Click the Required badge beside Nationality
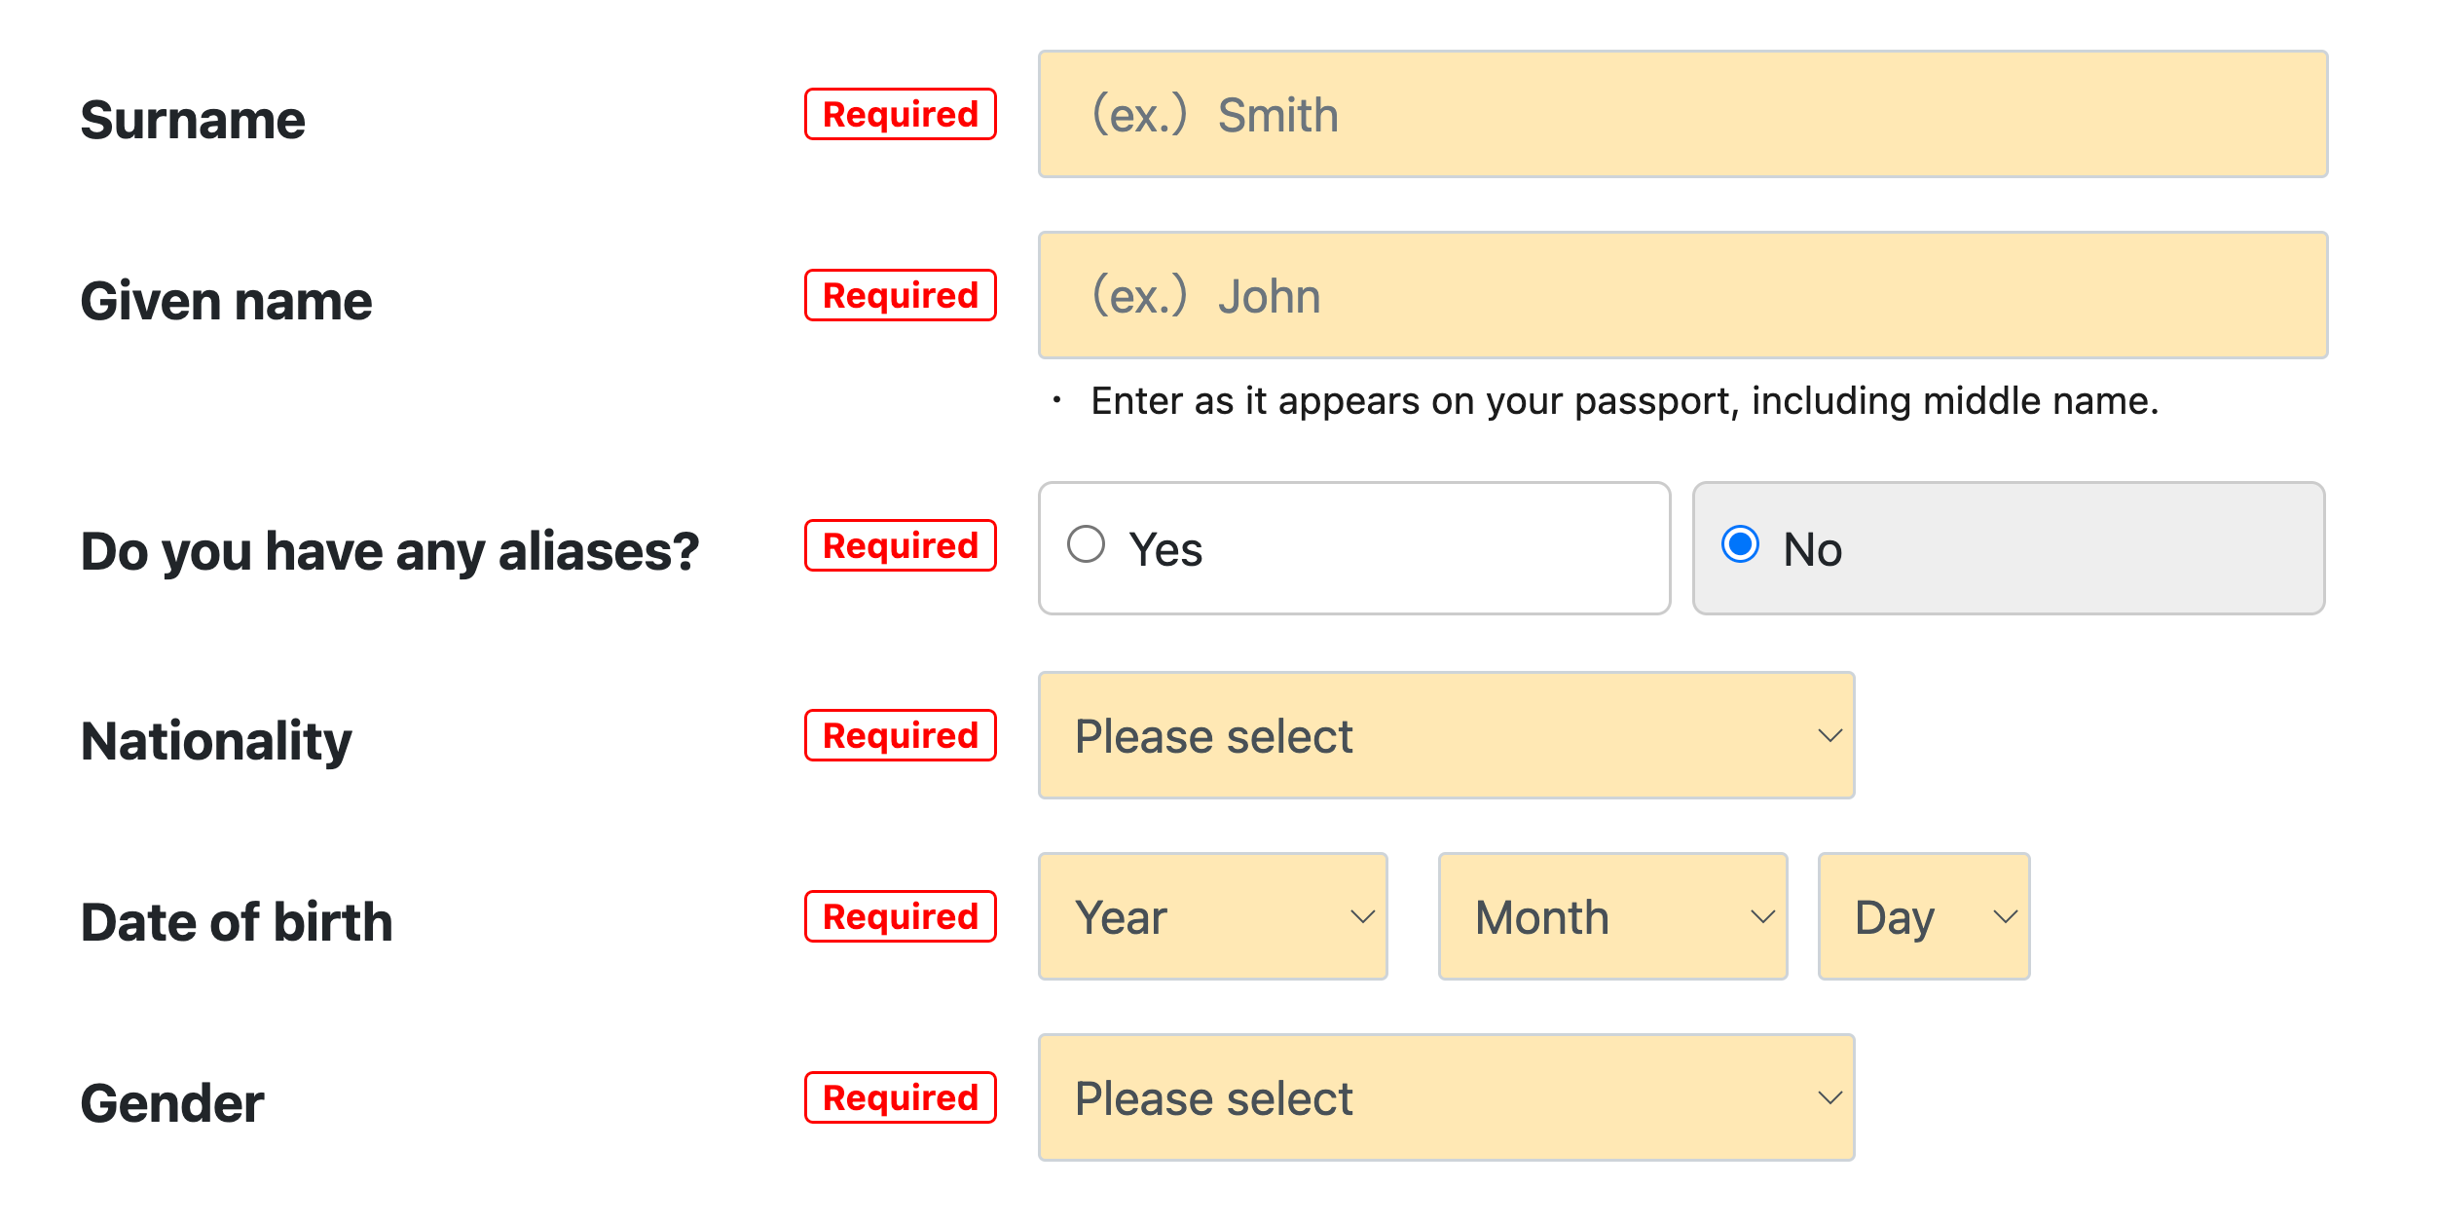Viewport: 2439px width, 1224px height. tap(900, 735)
